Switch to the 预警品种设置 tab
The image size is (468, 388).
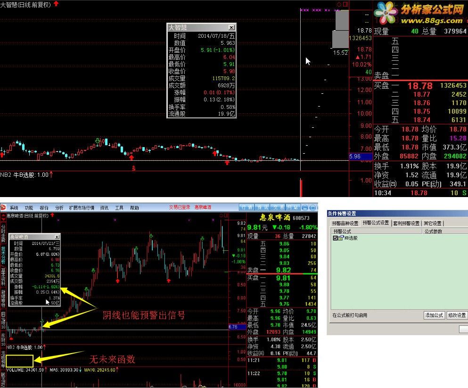pyautogui.click(x=345, y=223)
